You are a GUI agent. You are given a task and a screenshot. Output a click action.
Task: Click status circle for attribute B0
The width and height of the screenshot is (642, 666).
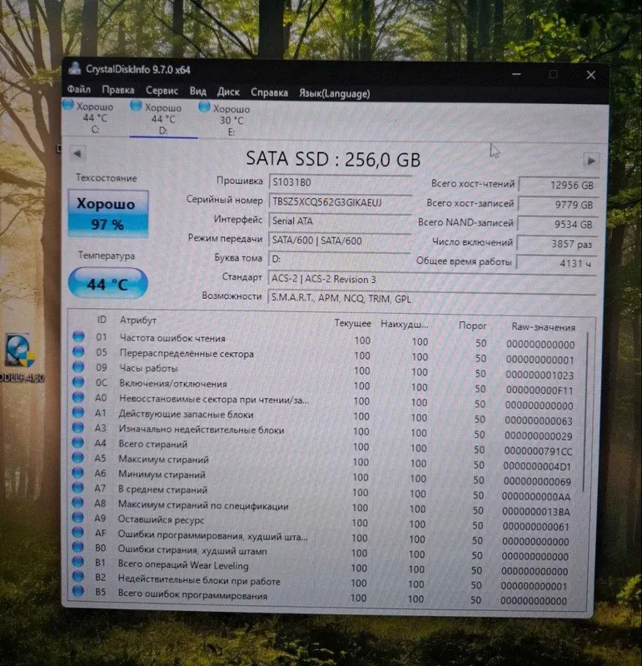[78, 547]
